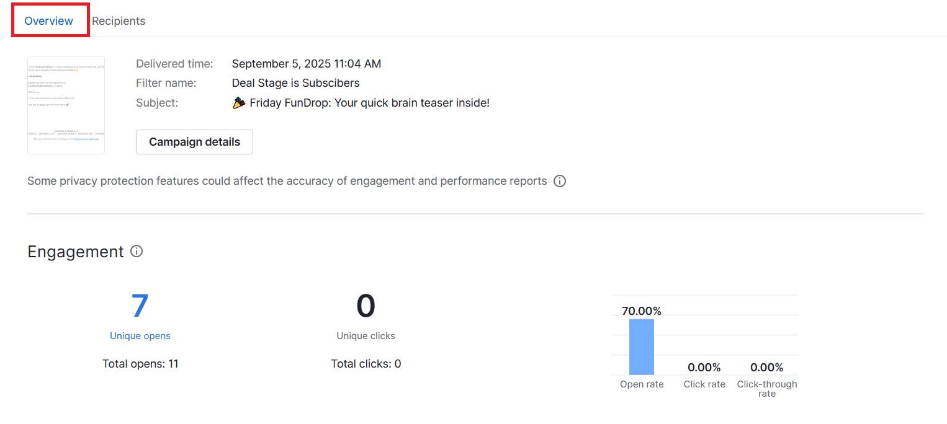Click the Unique opens link
The height and width of the screenshot is (424, 947).
(x=140, y=335)
